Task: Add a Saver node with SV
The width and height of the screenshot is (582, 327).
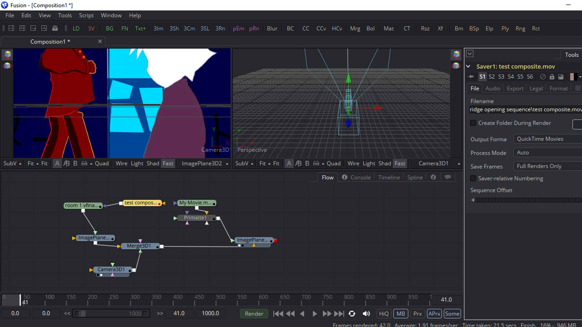Action: point(91,28)
